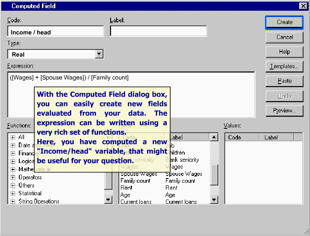Viewport: 310px width, 236px height.
Task: Click the Code column header in Values
Action: [x=242, y=137]
